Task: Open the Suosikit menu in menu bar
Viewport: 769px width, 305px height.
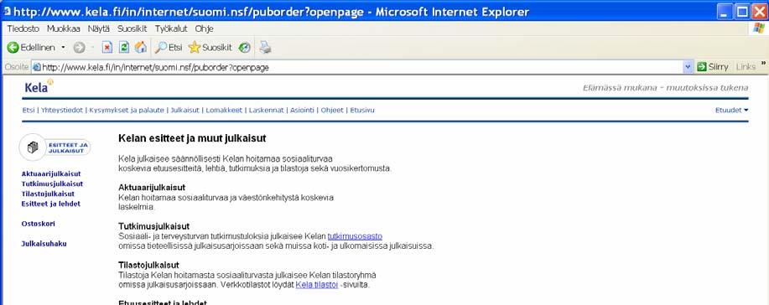Action: point(132,29)
